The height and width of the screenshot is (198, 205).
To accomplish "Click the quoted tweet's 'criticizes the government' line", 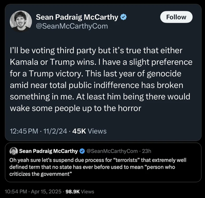I will (x=40, y=174).
